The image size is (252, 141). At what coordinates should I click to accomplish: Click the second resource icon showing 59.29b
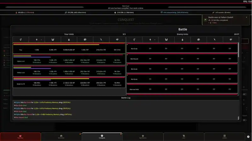coord(66,12)
